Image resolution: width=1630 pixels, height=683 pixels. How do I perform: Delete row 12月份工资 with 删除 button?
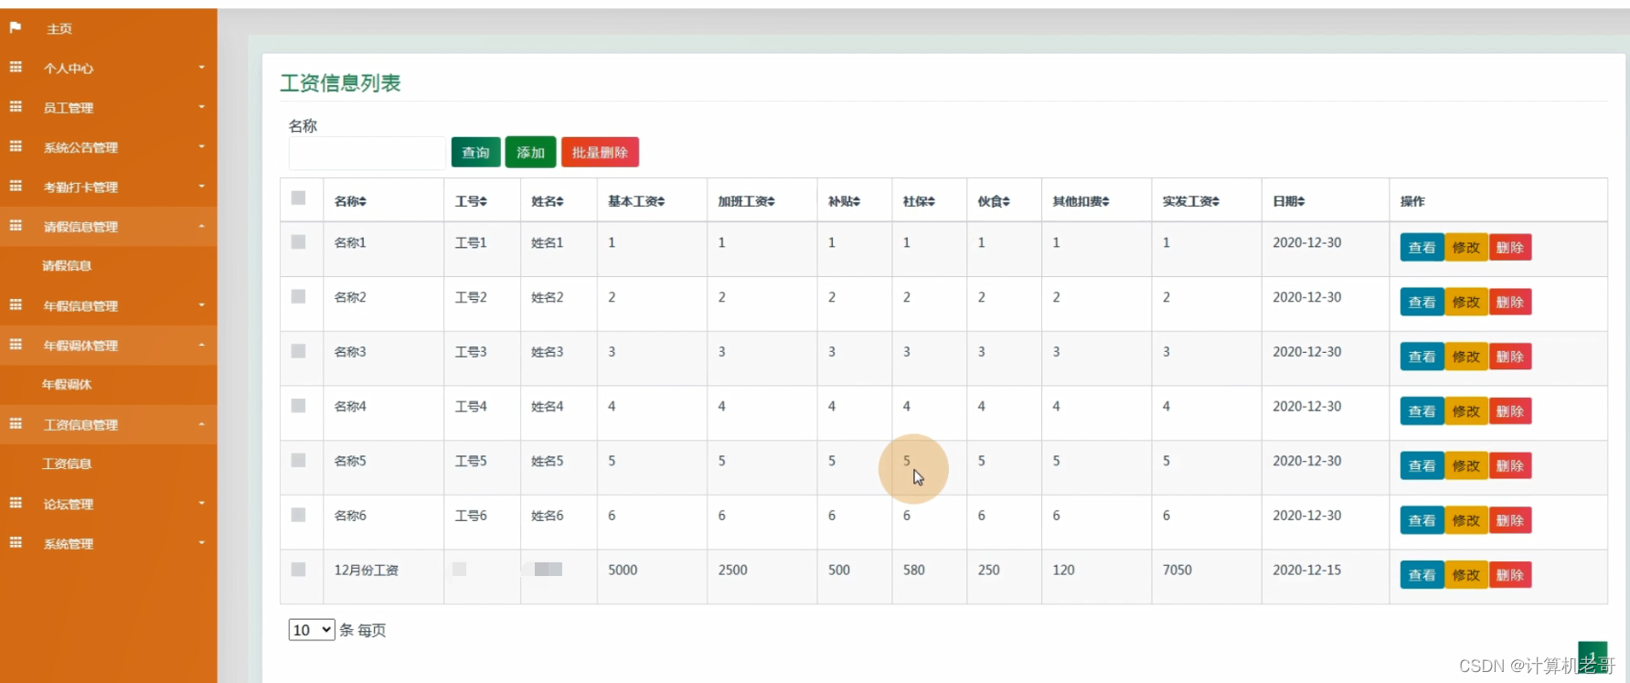pyautogui.click(x=1510, y=575)
